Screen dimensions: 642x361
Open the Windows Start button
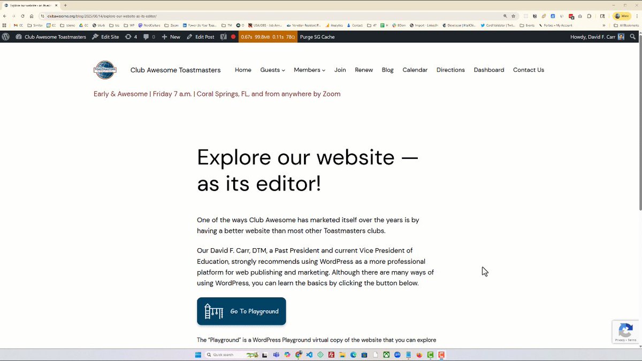(x=198, y=355)
